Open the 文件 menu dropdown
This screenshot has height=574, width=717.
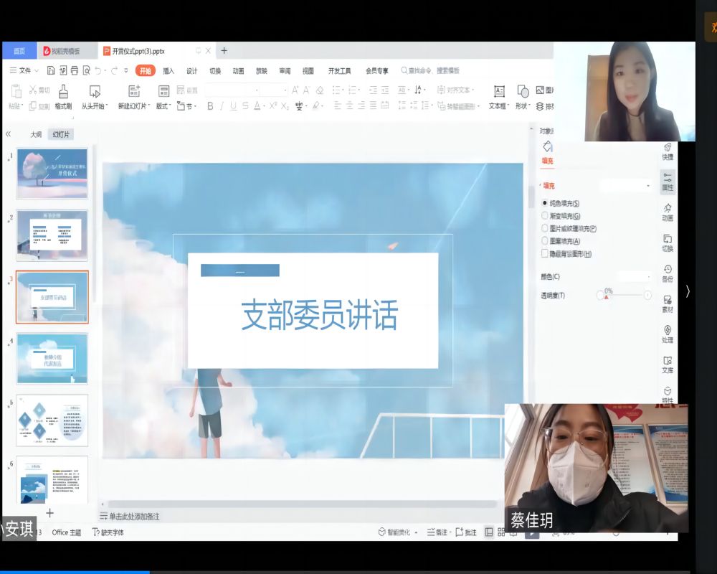[x=26, y=70]
